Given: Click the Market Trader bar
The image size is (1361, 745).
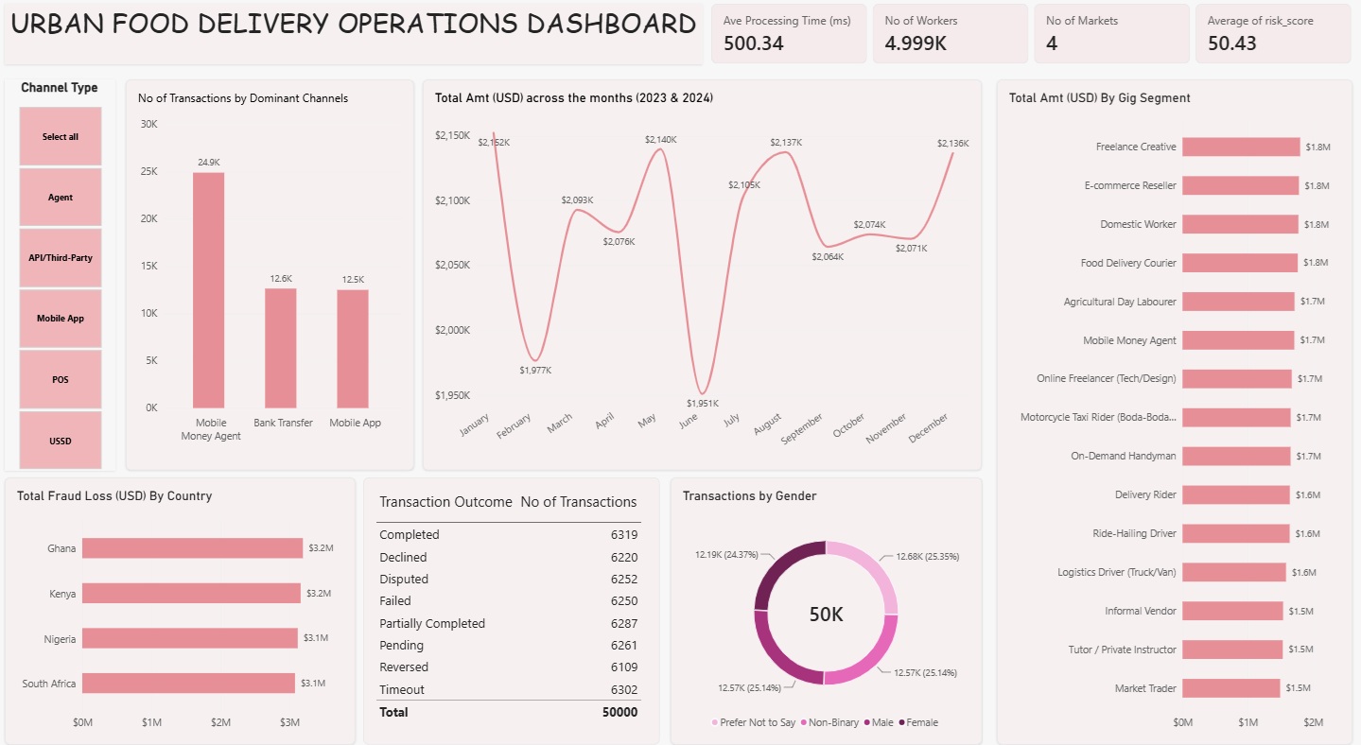Looking at the screenshot, I should 1231,688.
